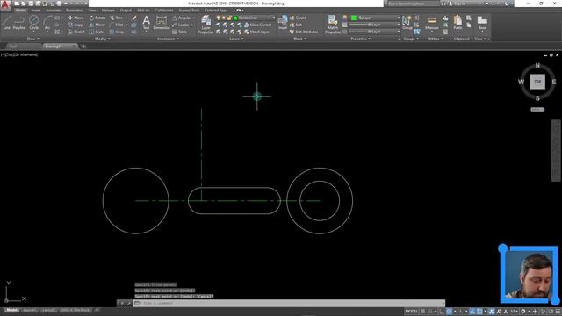Screen dimensions: 562x316
Task: Click the Leader annotation tool
Action: pos(181,25)
